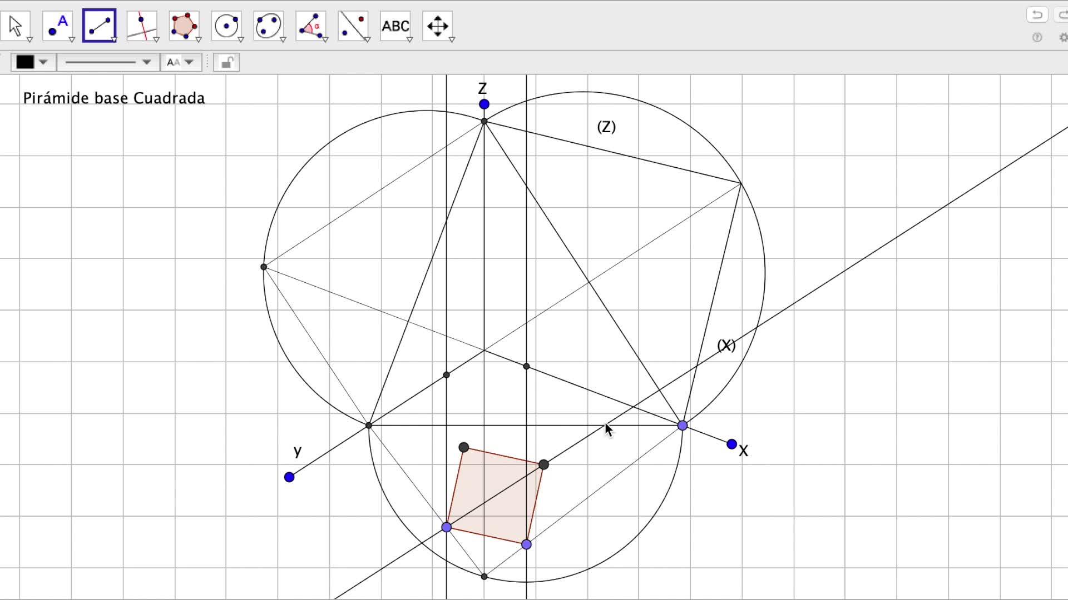This screenshot has width=1068, height=600.
Task: Select the New Point tool
Action: 57,26
